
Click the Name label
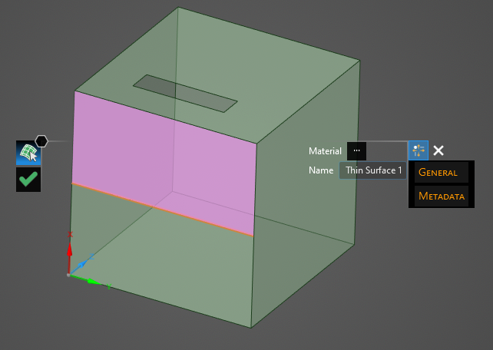point(321,170)
